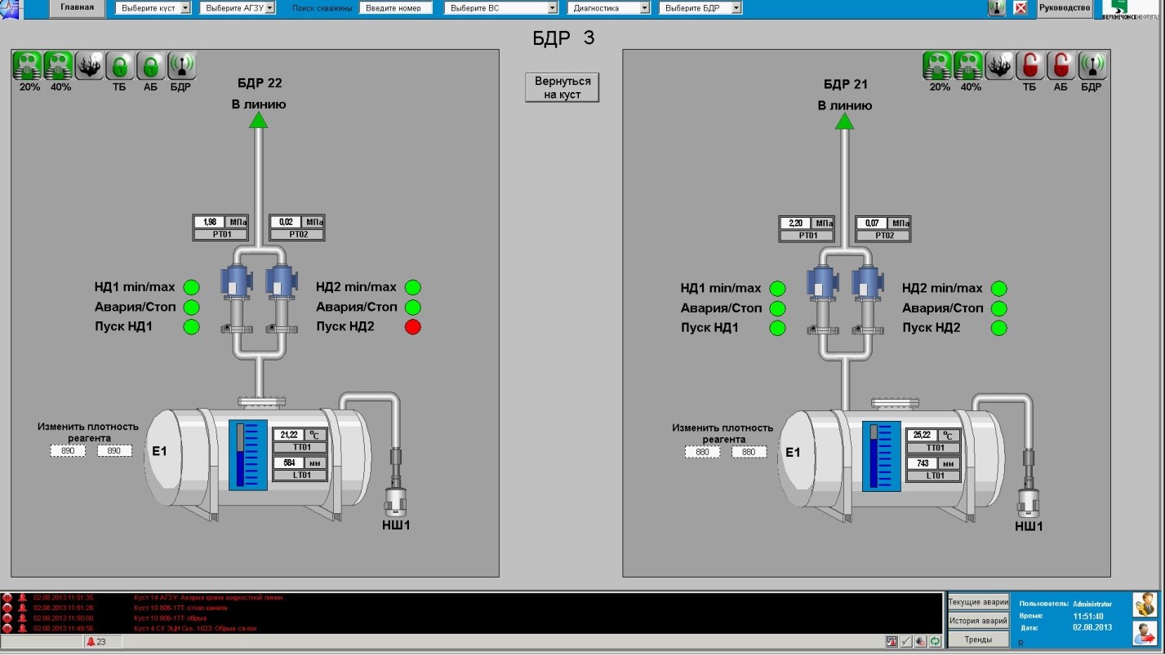This screenshot has height=655, width=1165.
Task: Click the red АБ lock icon in БДР 21
Action: coord(1061,65)
